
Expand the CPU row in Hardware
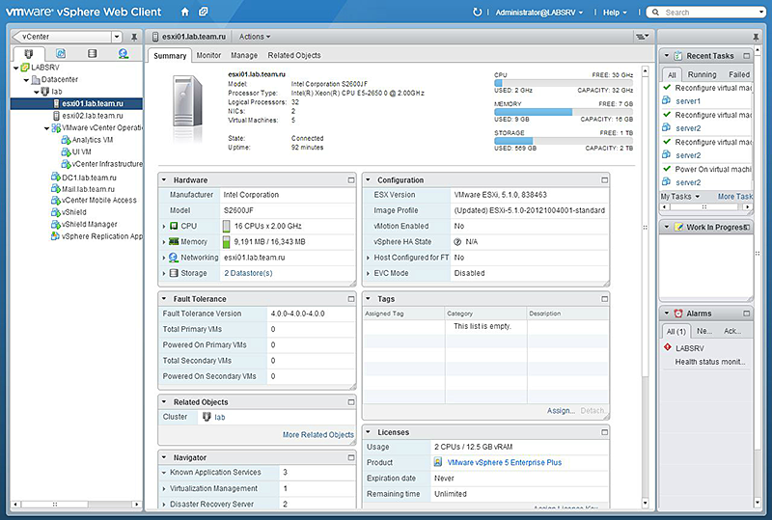click(x=165, y=226)
